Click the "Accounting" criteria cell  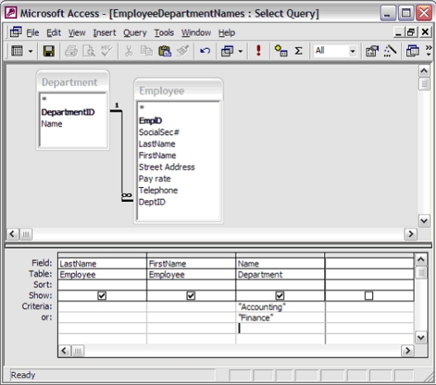[x=280, y=307]
